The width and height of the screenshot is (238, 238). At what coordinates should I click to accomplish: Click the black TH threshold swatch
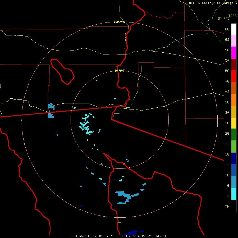tap(234, 206)
